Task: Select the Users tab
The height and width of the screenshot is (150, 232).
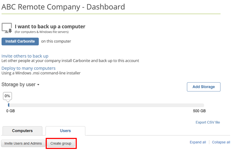Action: pos(65,131)
